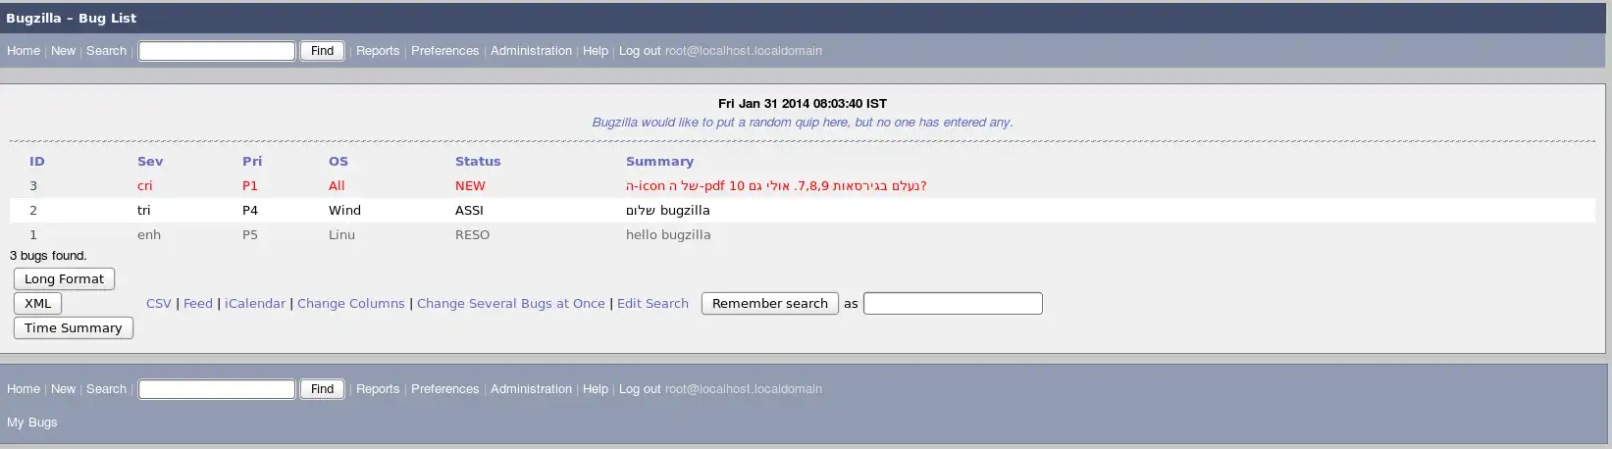Open Reports in footer navigation

[378, 389]
